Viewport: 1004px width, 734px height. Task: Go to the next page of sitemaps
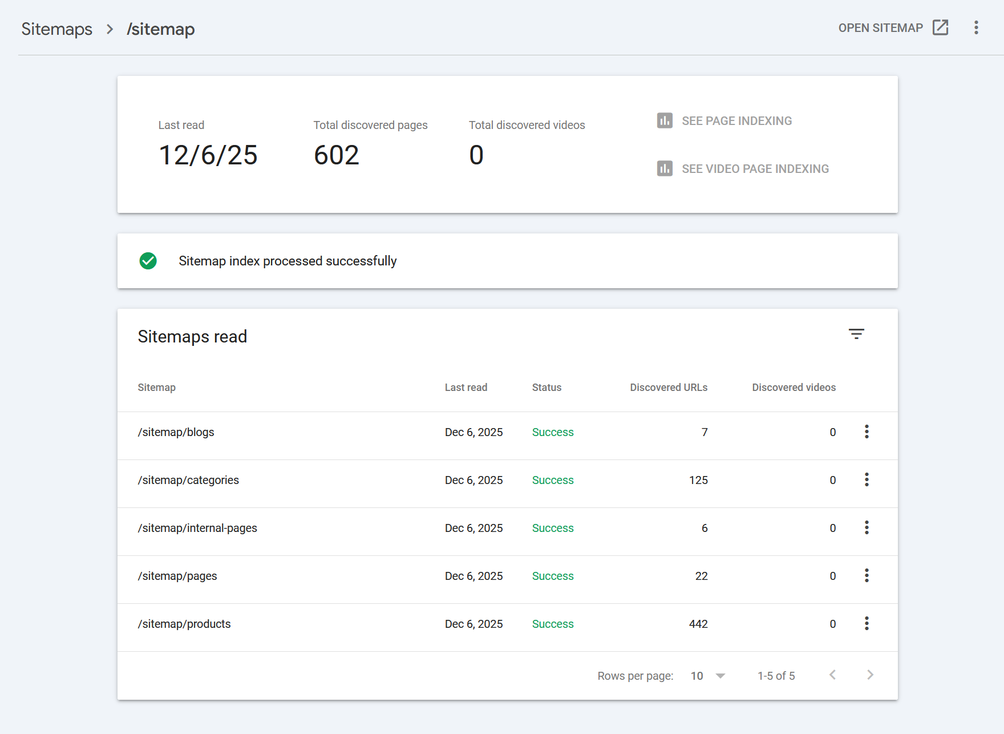tap(870, 675)
